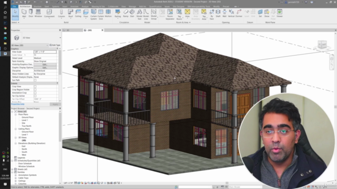Select the Floor tool
337x189 pixels.
(86, 14)
